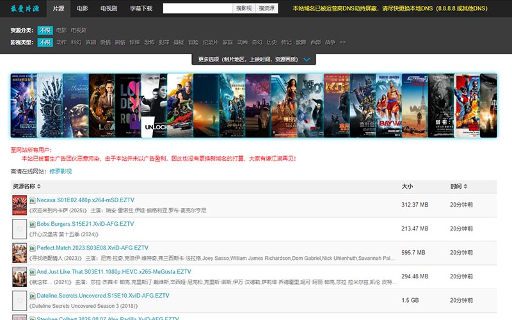Click the 搜影视 search button

click(x=244, y=8)
